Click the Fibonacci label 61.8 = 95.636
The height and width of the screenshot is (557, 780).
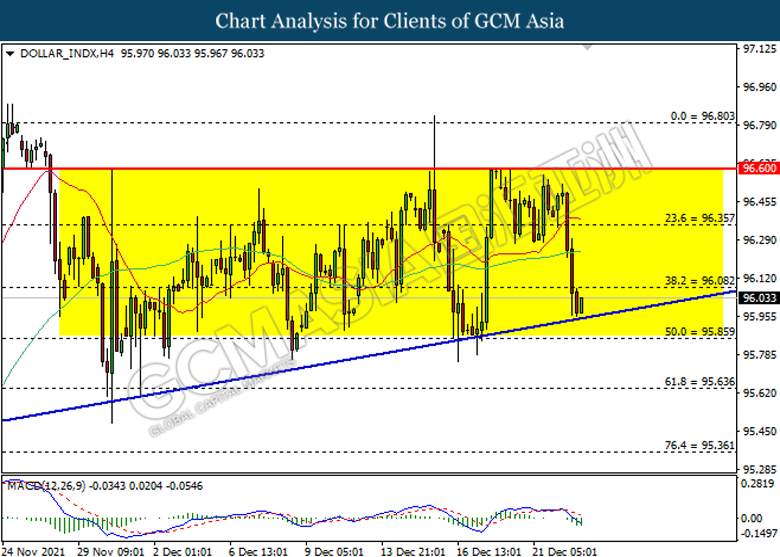700,382
